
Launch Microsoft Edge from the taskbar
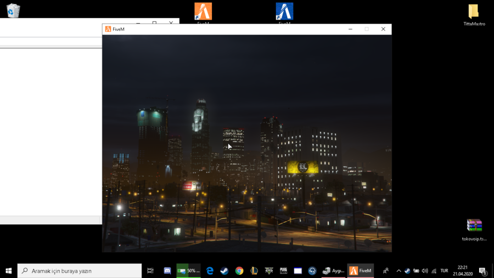tap(210, 271)
